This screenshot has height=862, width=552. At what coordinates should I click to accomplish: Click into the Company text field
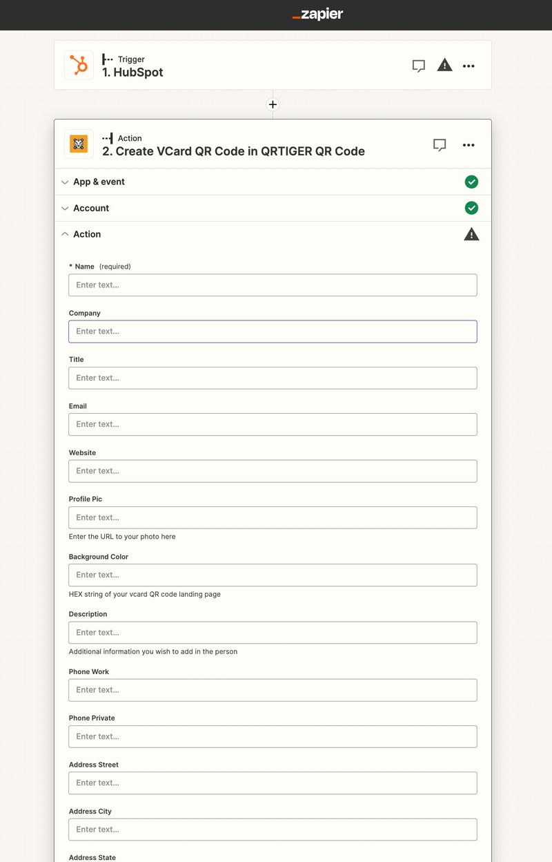[x=273, y=332]
